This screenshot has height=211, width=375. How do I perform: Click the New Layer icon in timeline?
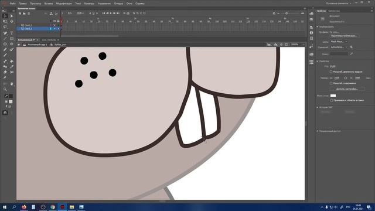click(x=20, y=13)
